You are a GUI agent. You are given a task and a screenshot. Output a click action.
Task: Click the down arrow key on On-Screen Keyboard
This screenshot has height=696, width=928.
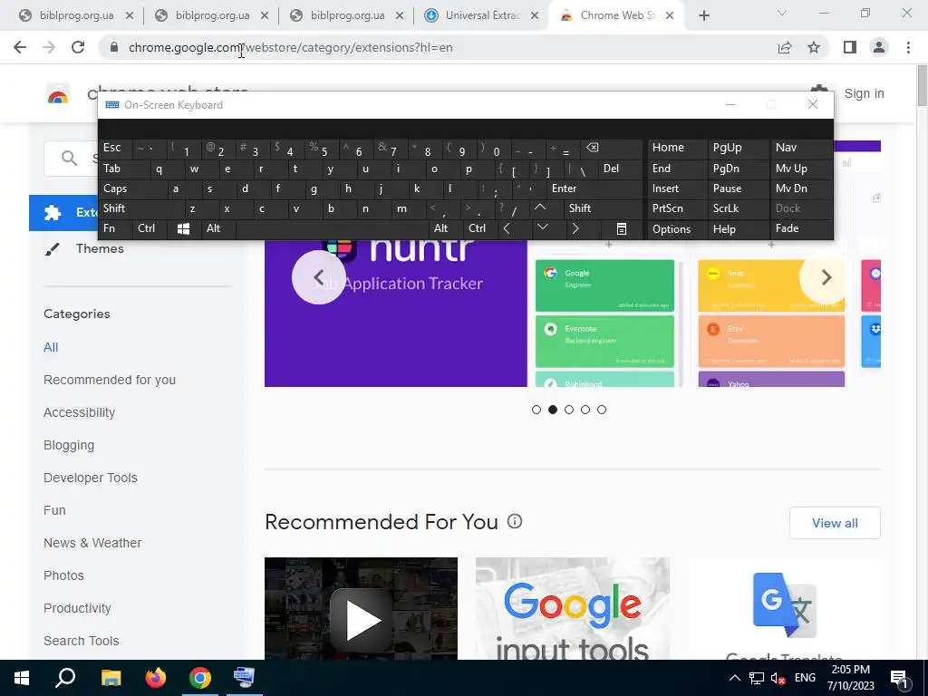tap(542, 228)
